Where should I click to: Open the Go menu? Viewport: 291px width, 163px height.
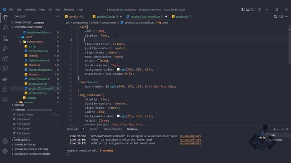(x=50, y=10)
